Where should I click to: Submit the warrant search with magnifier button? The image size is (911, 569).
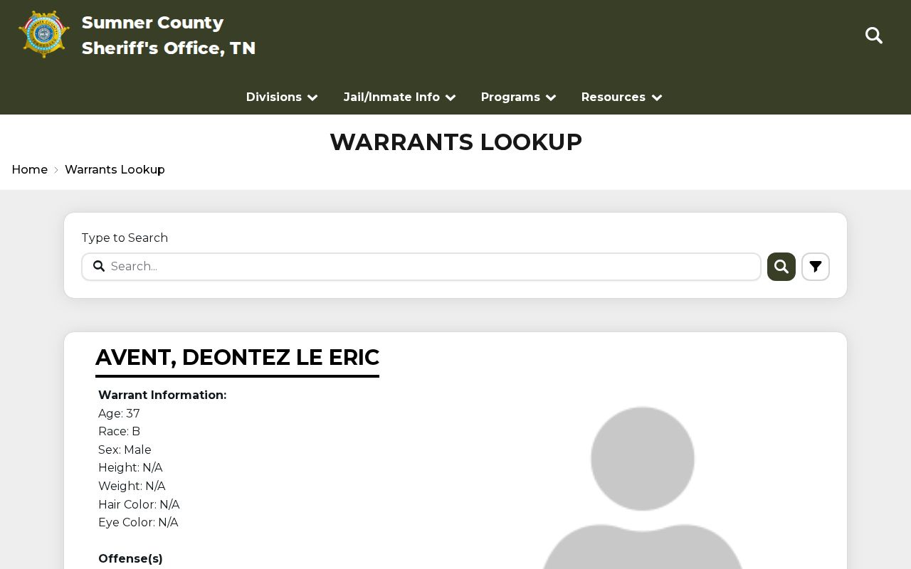pyautogui.click(x=781, y=267)
